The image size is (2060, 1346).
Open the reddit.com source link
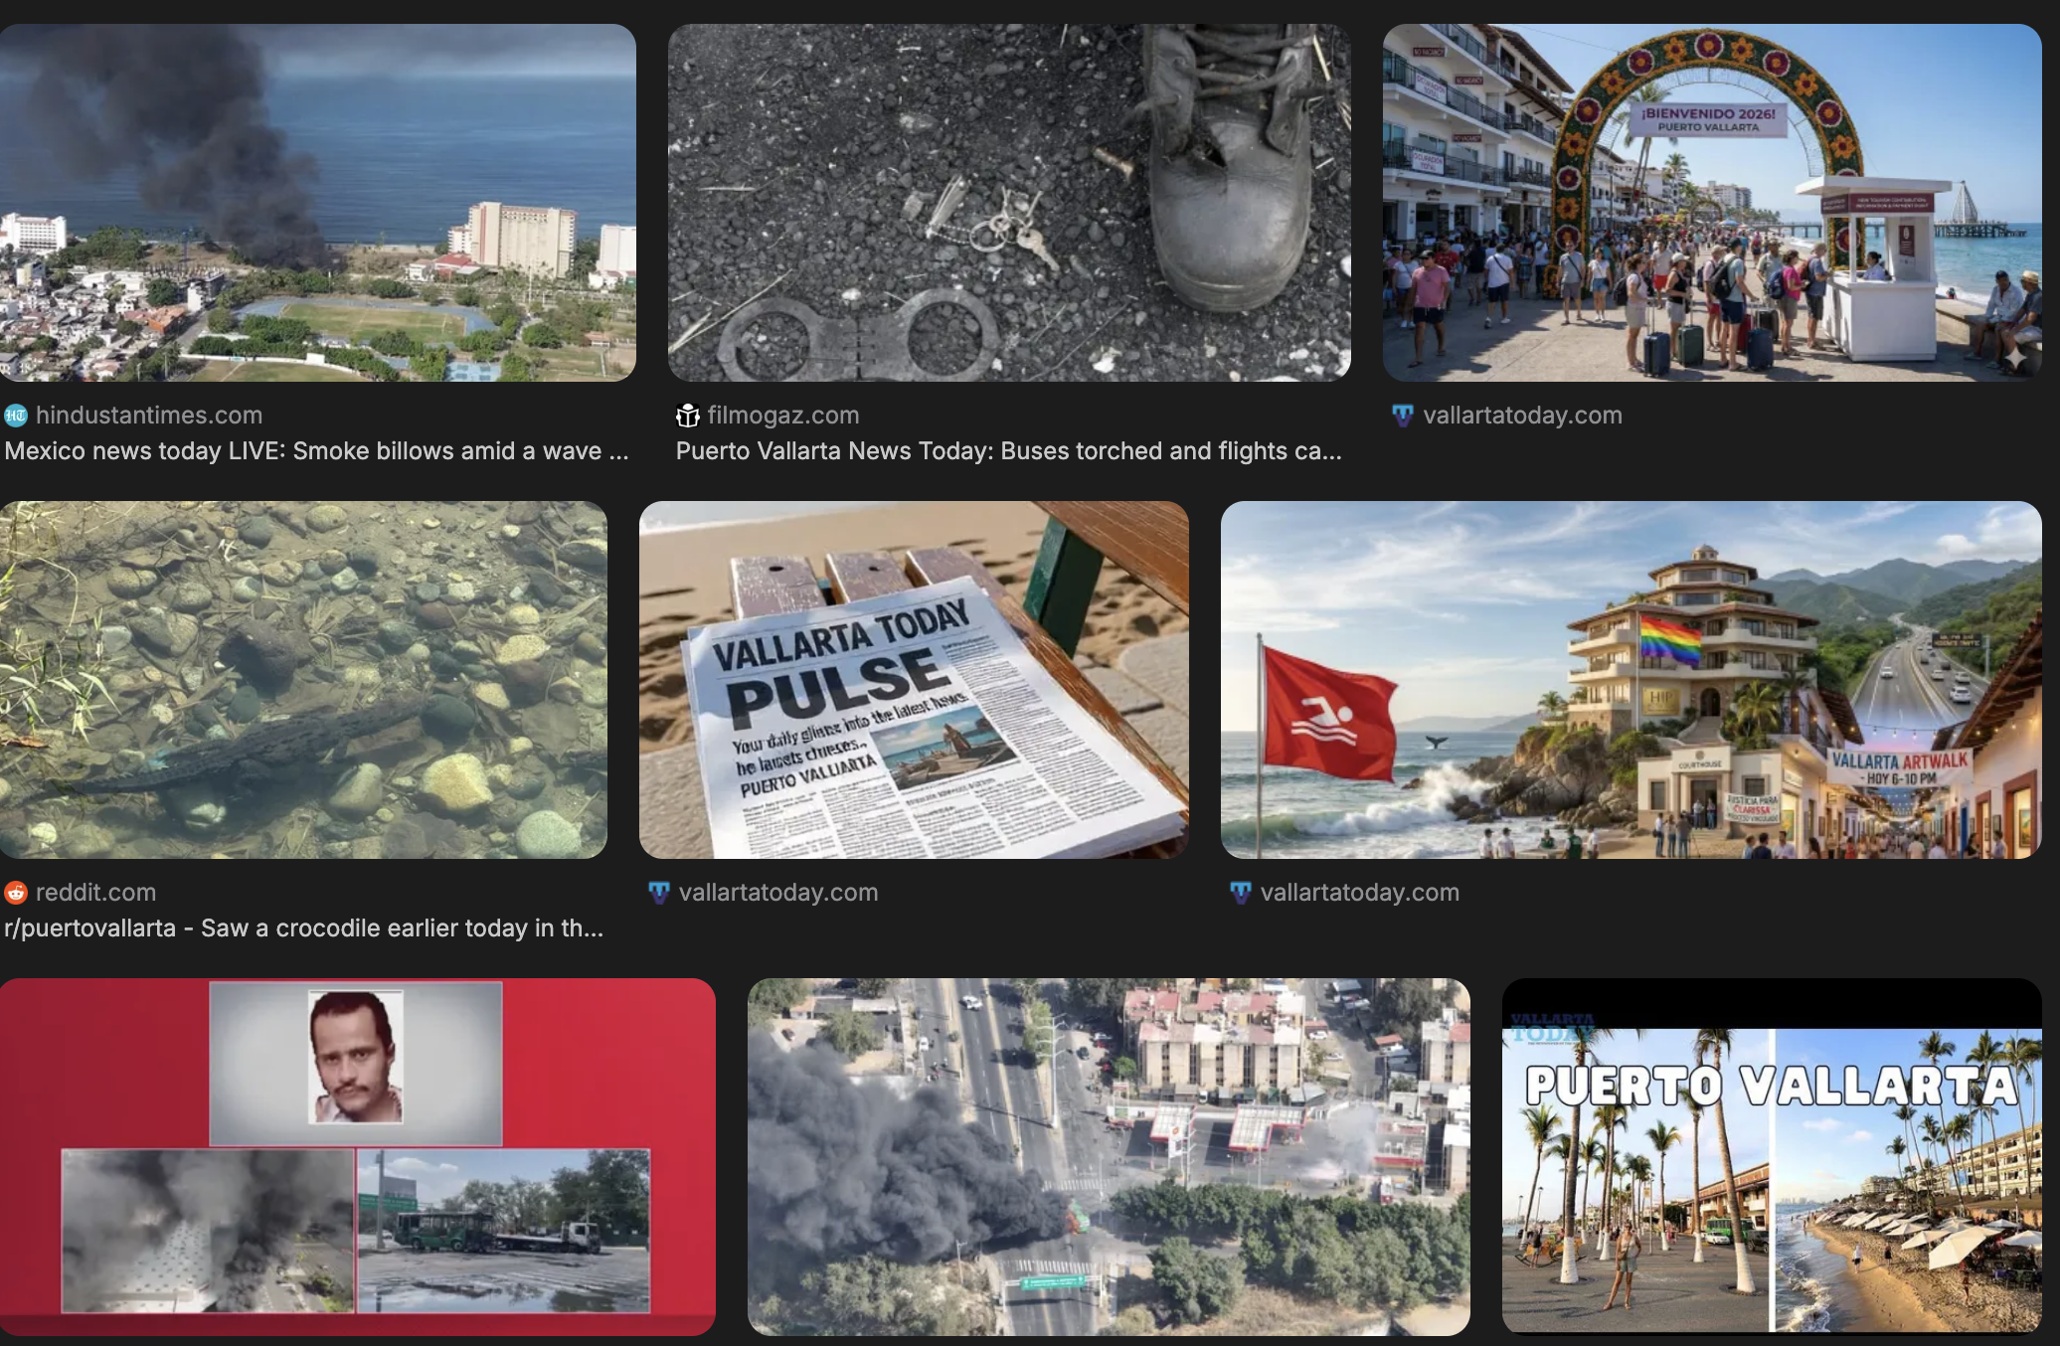(95, 893)
